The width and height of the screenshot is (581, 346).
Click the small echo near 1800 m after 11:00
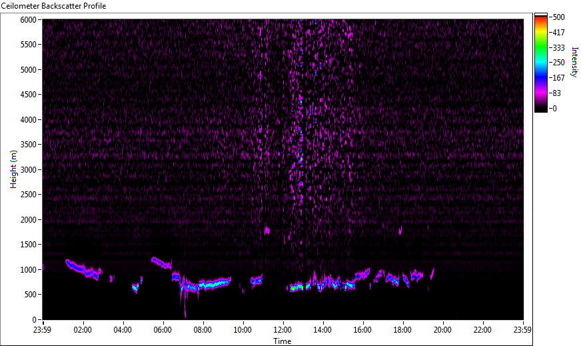[x=267, y=231]
